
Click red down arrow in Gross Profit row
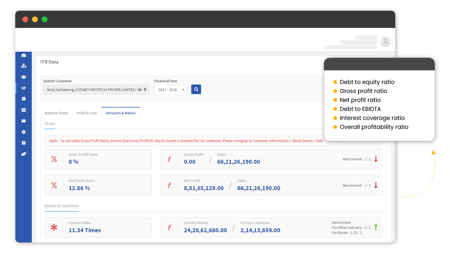coord(376,159)
